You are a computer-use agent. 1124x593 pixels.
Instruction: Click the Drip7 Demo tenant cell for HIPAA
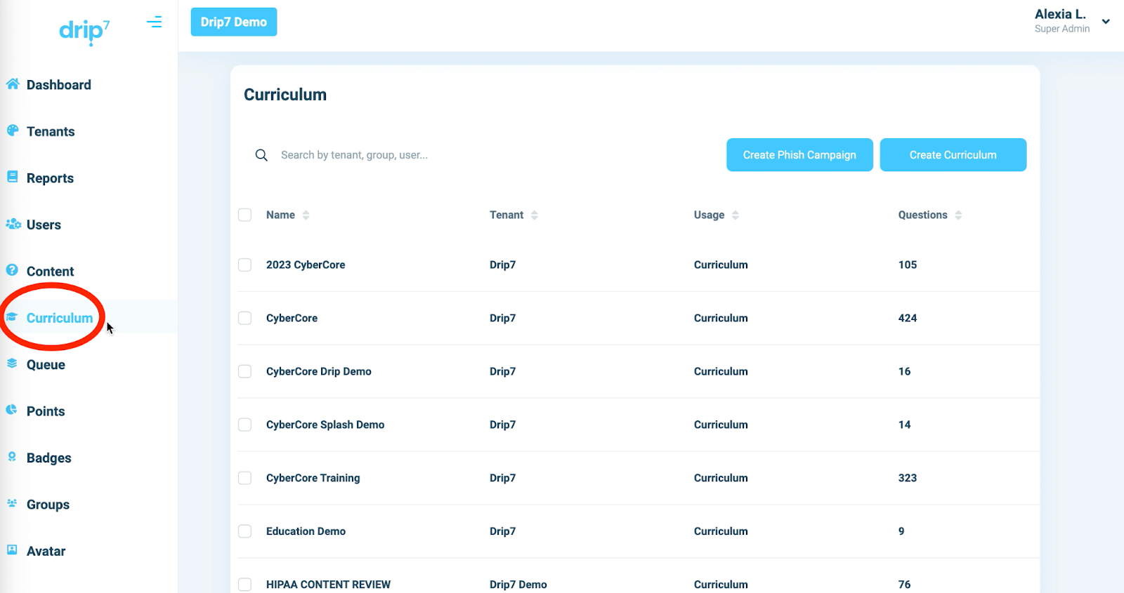(x=518, y=585)
